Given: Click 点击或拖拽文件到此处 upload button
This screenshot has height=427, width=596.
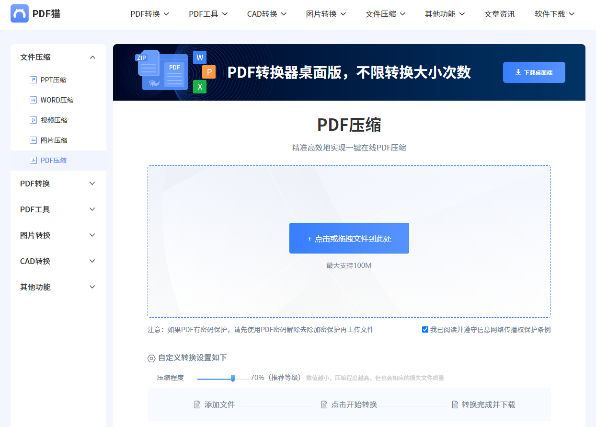Looking at the screenshot, I should pyautogui.click(x=349, y=238).
